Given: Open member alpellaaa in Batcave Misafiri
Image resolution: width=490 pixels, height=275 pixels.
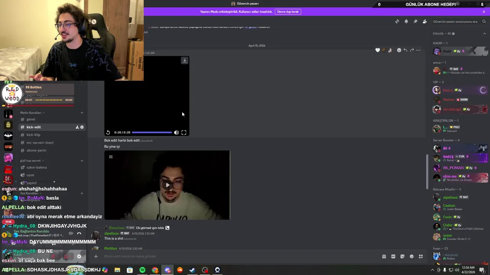Looking at the screenshot, I should tap(460, 197).
